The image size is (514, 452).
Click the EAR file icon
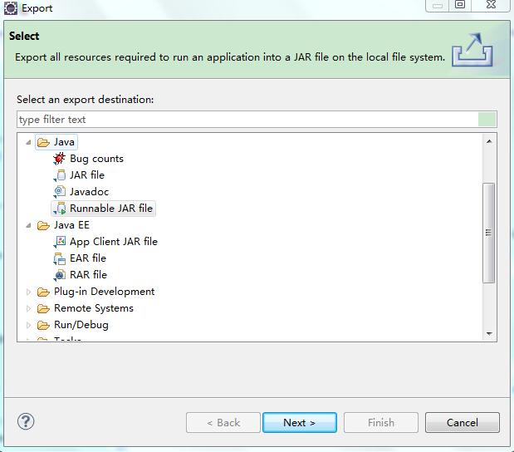[x=60, y=258]
